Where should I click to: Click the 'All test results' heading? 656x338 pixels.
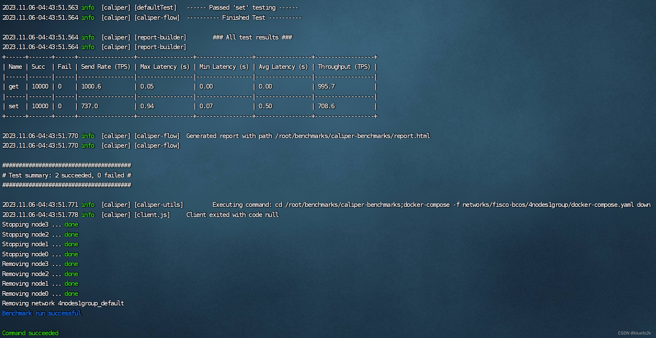[x=252, y=37]
